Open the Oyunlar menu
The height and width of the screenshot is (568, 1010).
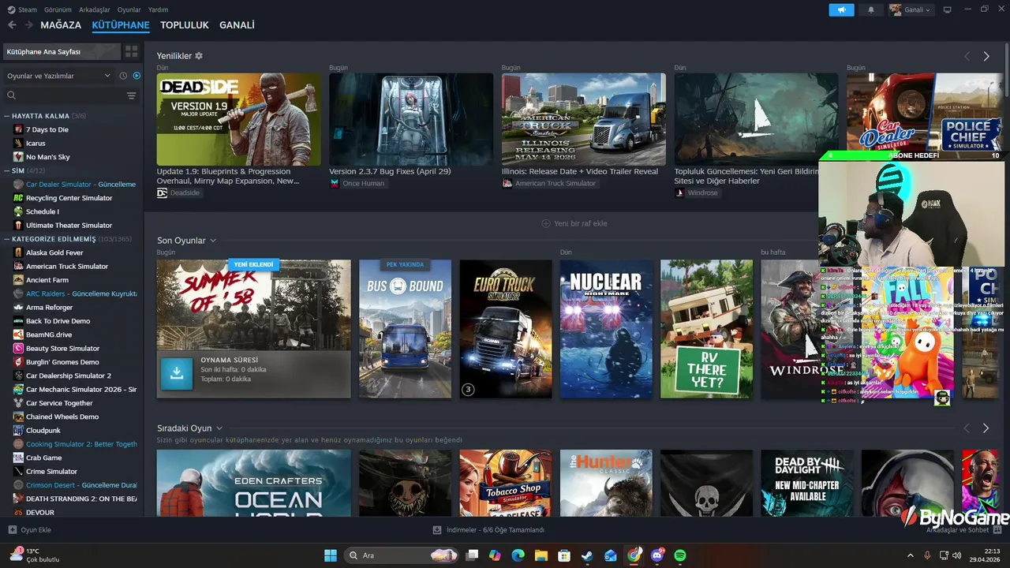[x=129, y=9]
